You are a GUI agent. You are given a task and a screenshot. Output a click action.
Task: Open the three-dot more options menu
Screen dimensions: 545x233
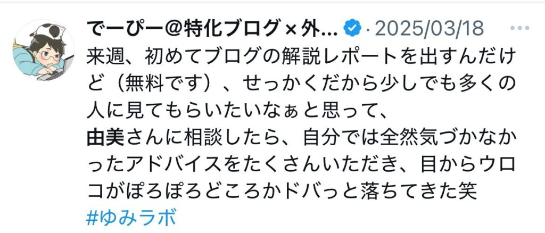tap(520, 28)
